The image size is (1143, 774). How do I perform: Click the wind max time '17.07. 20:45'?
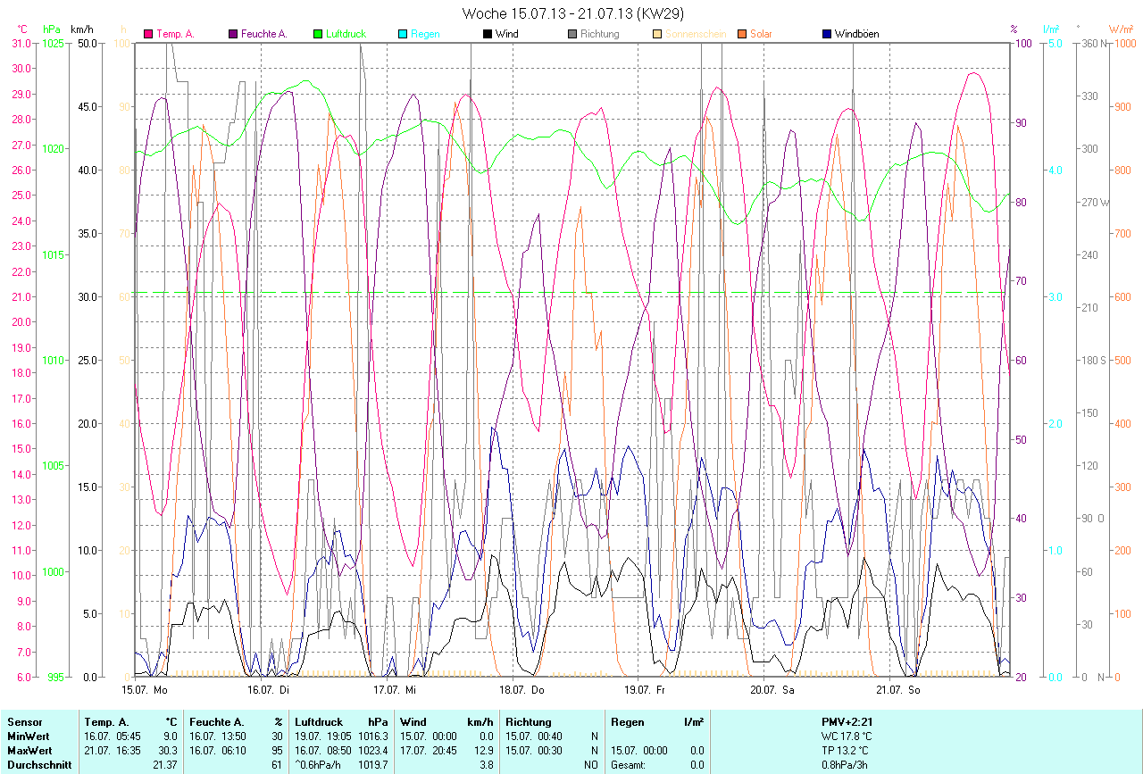coord(430,750)
